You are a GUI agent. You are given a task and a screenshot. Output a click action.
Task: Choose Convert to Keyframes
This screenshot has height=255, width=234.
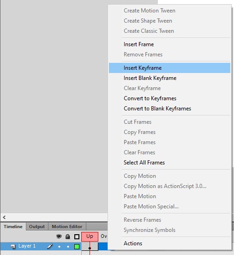[x=169, y=98]
